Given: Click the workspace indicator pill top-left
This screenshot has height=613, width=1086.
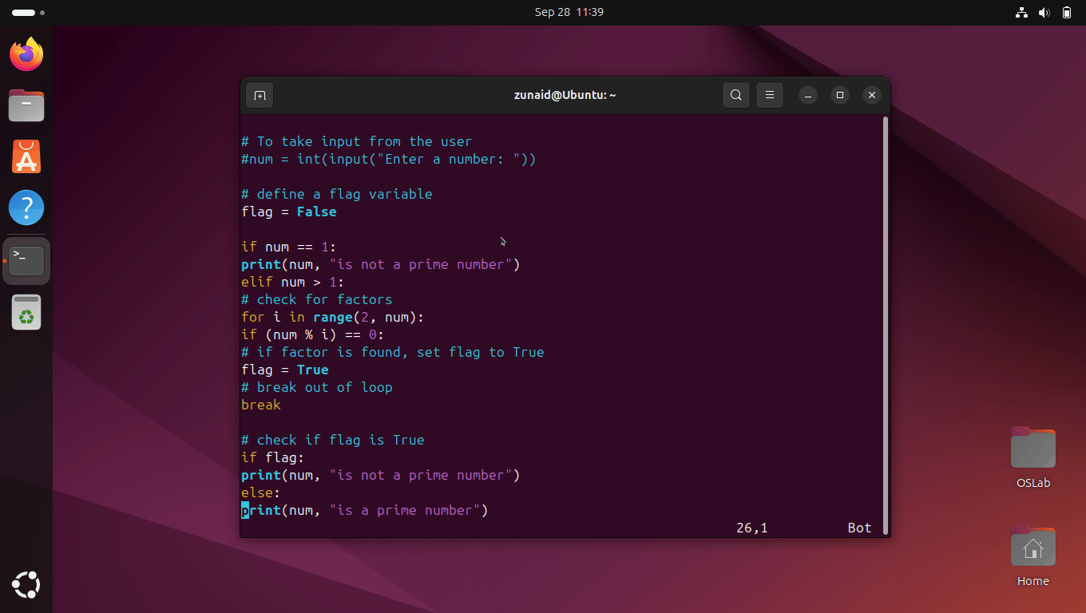Looking at the screenshot, I should (22, 12).
